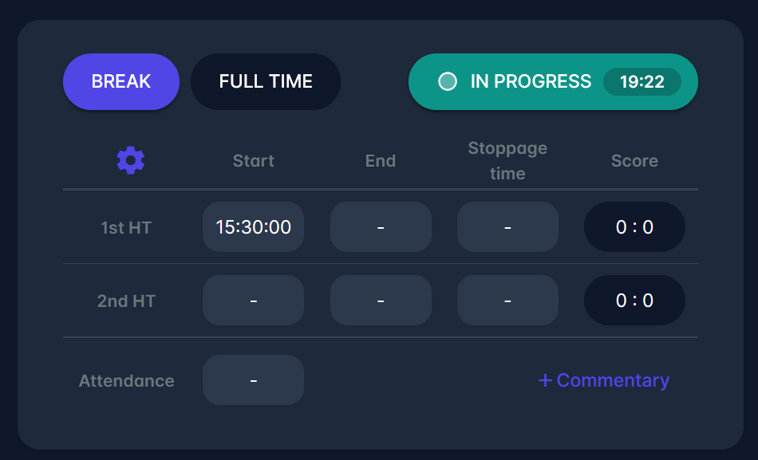Click the 1st HT row label

click(126, 228)
